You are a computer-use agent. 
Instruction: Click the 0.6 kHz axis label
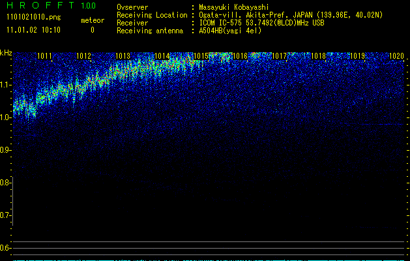point(5,248)
